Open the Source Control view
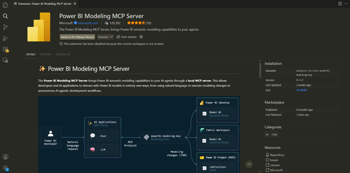This screenshot has height=173, width=350. click(5, 27)
